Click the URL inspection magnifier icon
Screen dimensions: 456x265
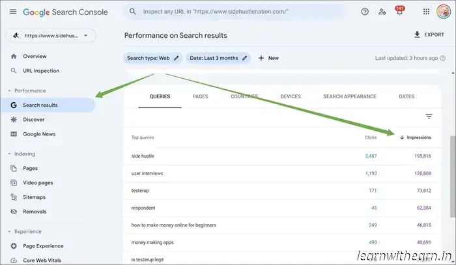[x=14, y=70]
